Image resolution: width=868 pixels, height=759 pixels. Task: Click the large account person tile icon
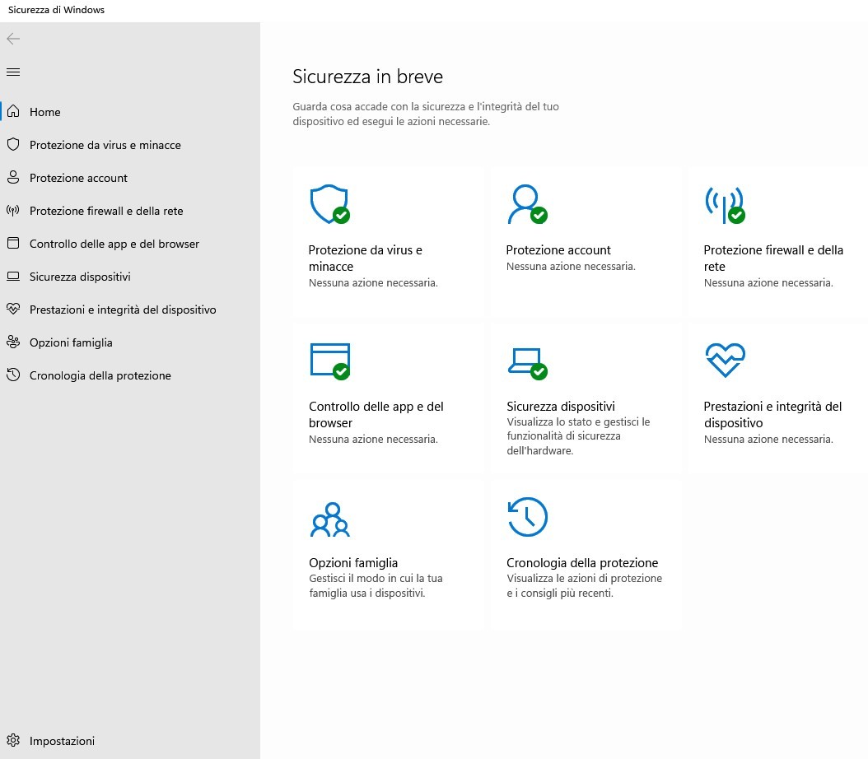[x=528, y=204]
